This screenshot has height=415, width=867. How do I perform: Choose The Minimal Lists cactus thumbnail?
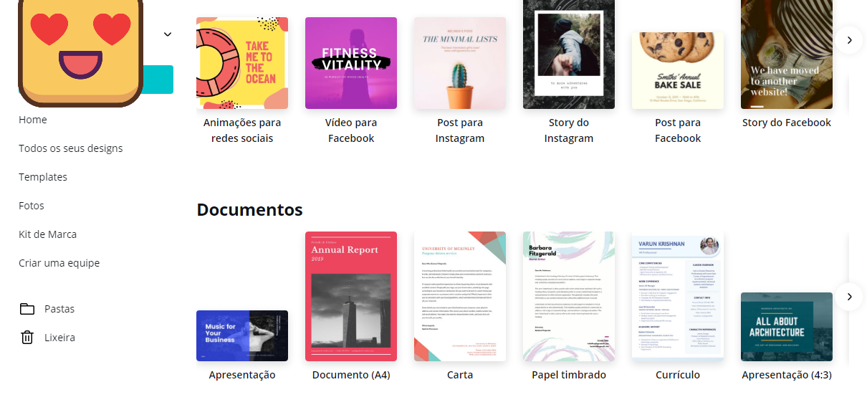460,63
